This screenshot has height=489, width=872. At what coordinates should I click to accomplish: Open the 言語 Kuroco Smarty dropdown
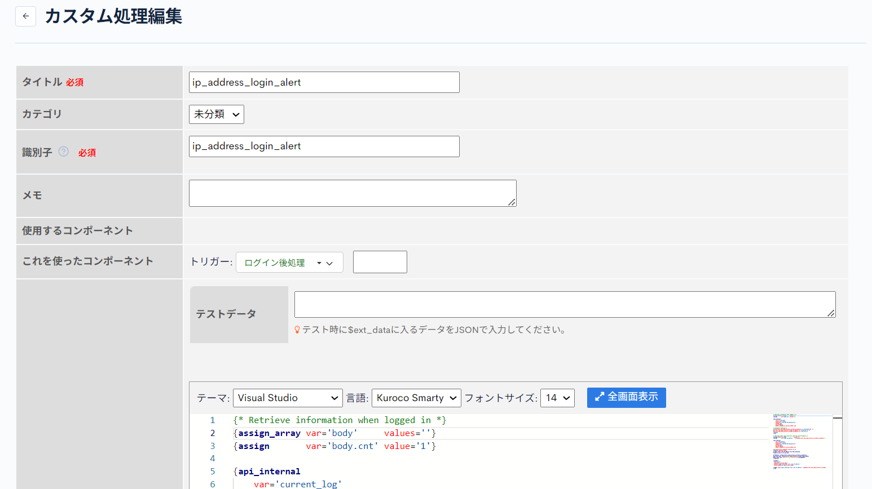tap(416, 398)
